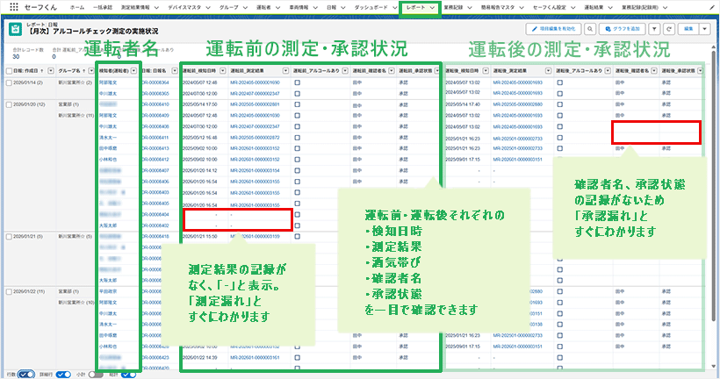This screenshot has height=379, width=720.
Task: Open the 運転後_確認者名 column menu arrow
Action: click(654, 71)
